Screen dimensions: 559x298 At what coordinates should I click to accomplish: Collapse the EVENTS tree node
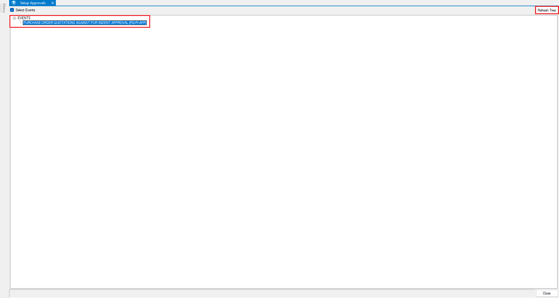pos(14,18)
